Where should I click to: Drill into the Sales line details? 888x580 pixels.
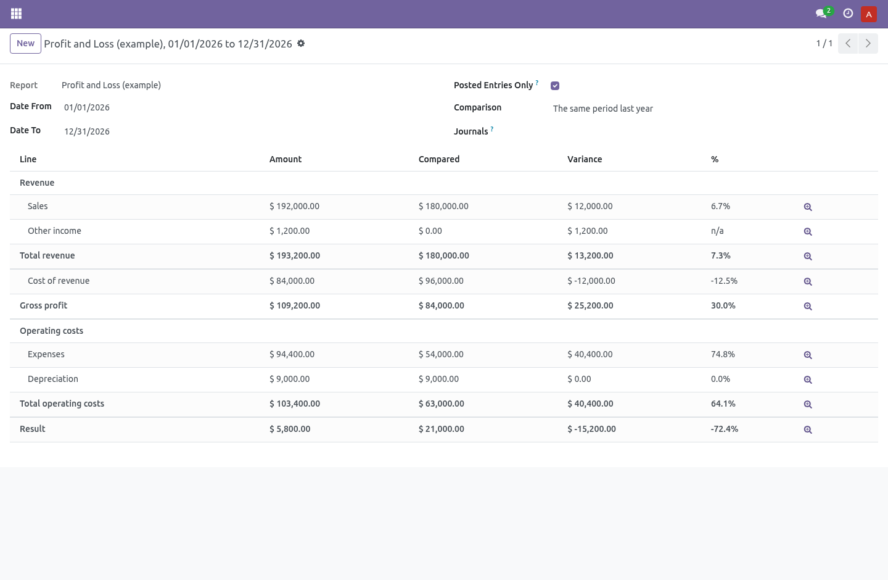pos(808,207)
